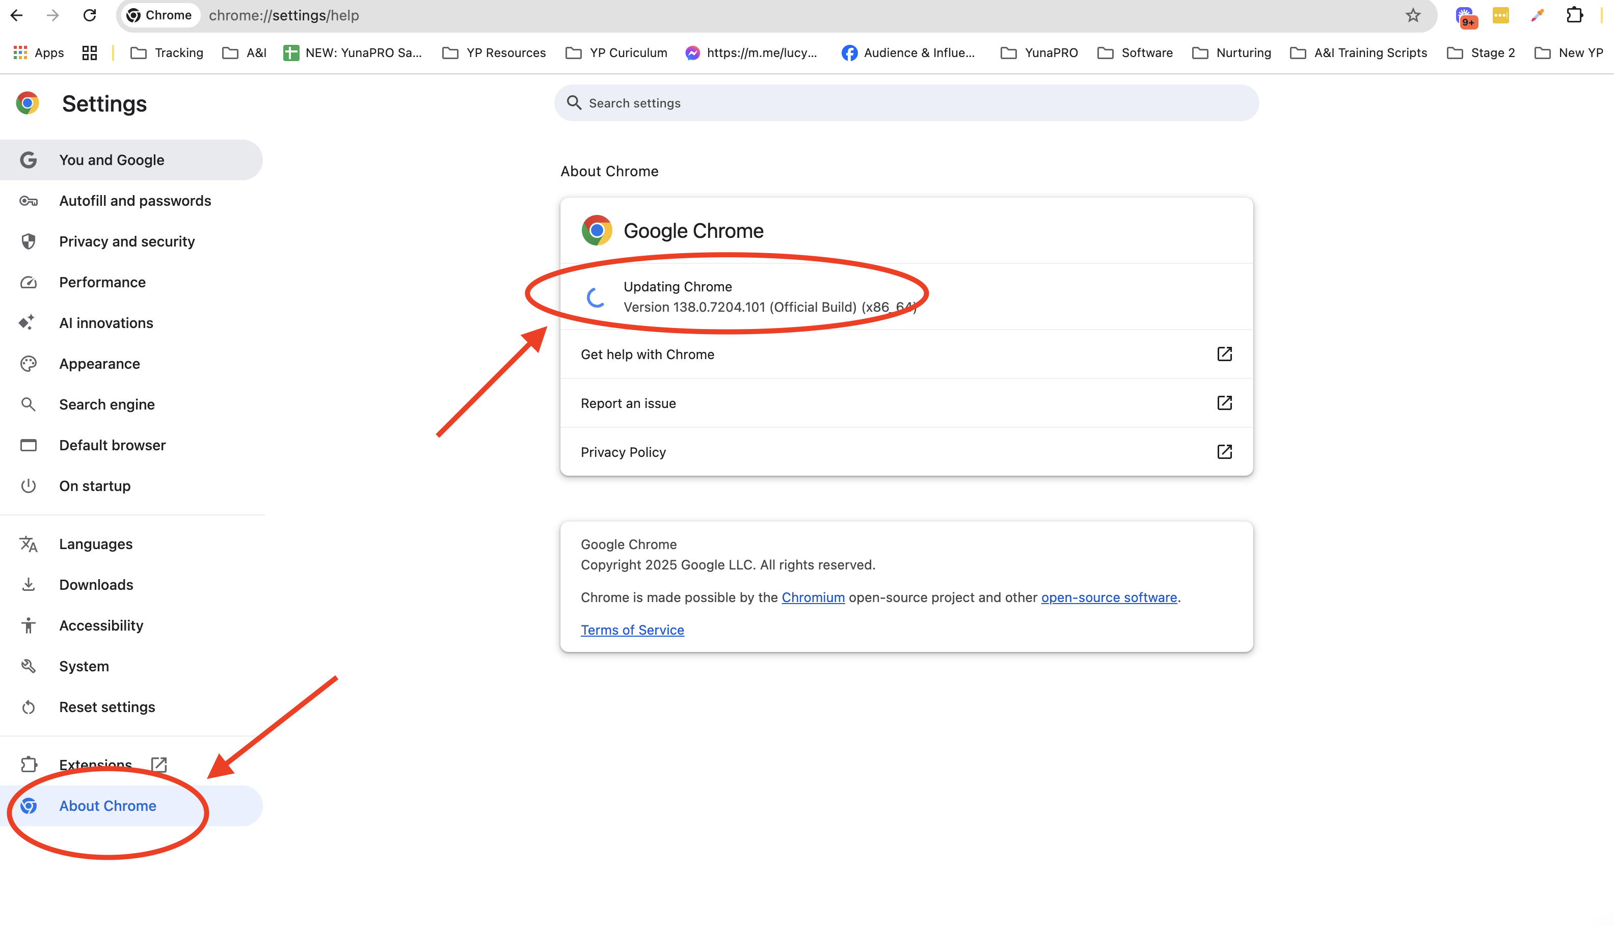Open the Appearance settings section
Viewport: 1614px width, 926px height.
[99, 364]
